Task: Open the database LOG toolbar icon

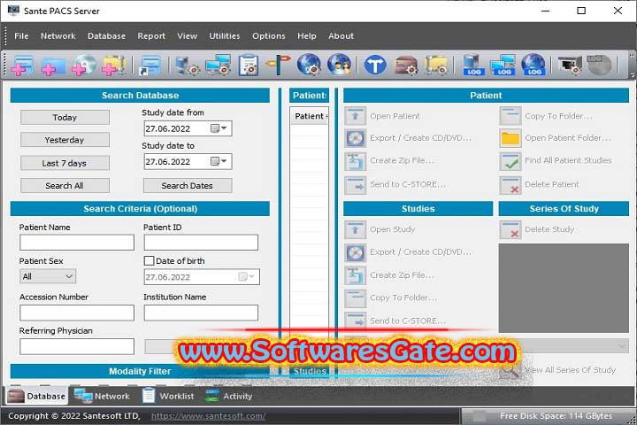Action: coord(473,65)
